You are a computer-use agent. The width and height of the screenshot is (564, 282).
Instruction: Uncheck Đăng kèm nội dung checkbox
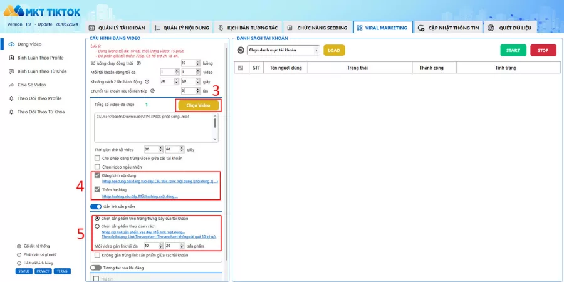pyautogui.click(x=97, y=175)
